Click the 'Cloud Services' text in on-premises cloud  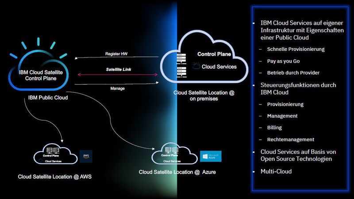(x=219, y=67)
